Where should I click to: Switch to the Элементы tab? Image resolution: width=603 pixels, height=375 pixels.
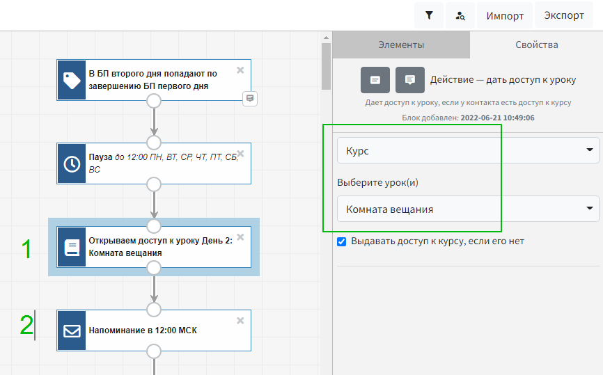pos(401,45)
